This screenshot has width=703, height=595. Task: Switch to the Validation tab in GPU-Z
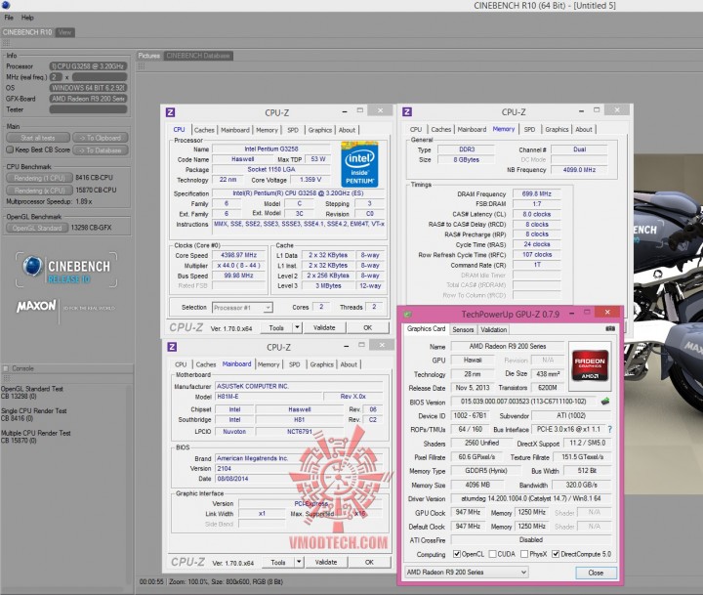coord(494,329)
